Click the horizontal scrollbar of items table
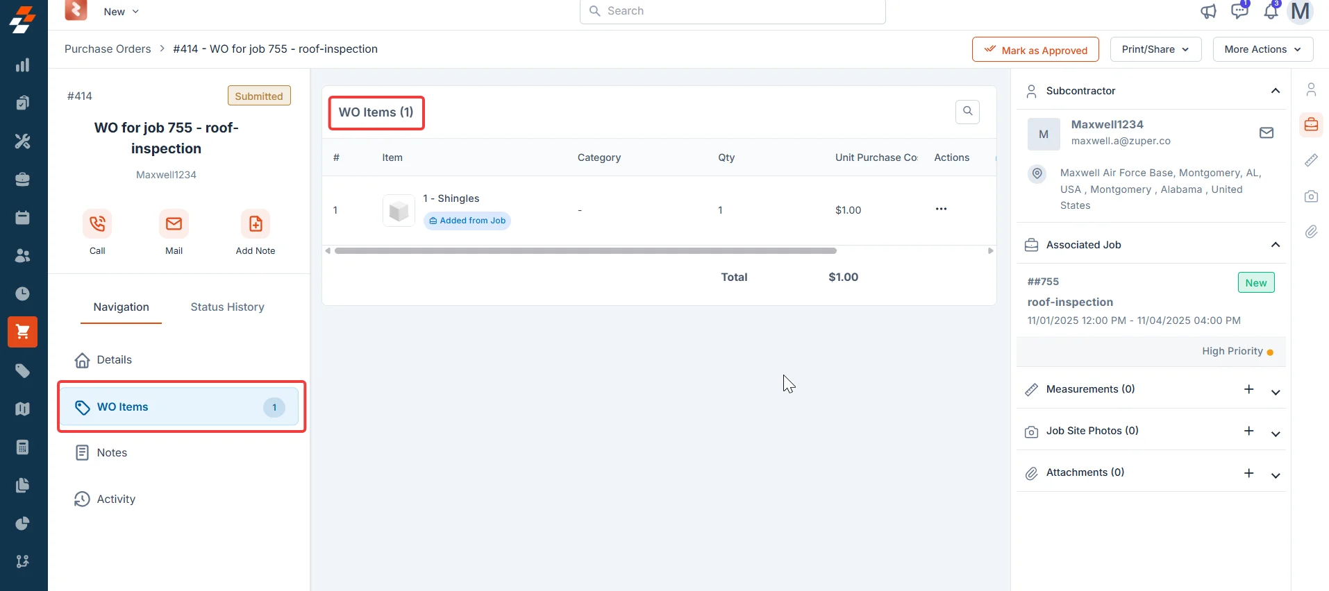The width and height of the screenshot is (1329, 591). (x=585, y=251)
